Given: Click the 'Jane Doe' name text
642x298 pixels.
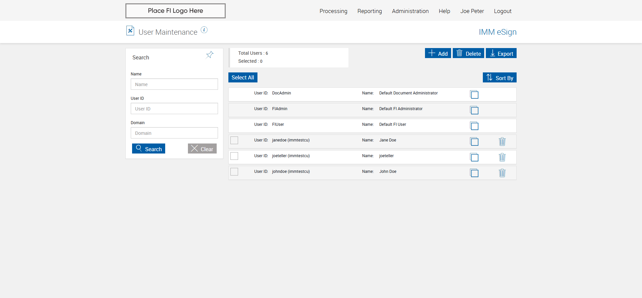Looking at the screenshot, I should [388, 140].
